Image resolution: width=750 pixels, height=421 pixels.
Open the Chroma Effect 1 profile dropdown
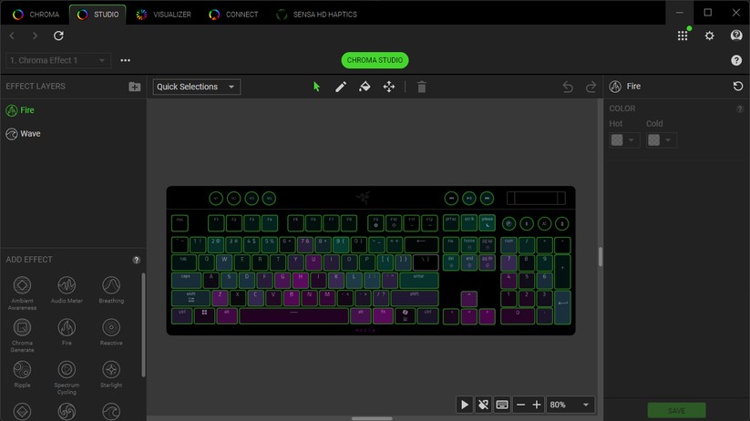tap(58, 60)
